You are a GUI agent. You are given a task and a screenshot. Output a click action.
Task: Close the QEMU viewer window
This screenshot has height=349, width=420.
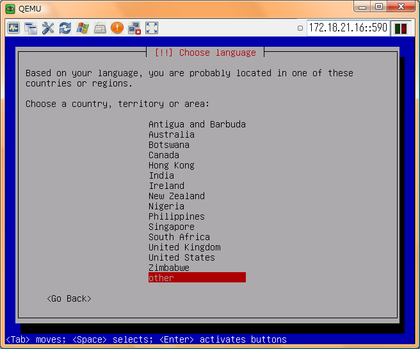coord(401,6)
